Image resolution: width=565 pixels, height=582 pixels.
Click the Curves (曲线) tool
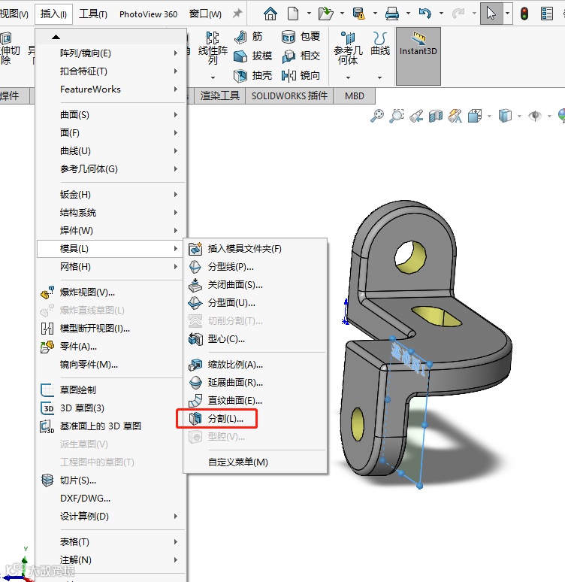[380, 44]
